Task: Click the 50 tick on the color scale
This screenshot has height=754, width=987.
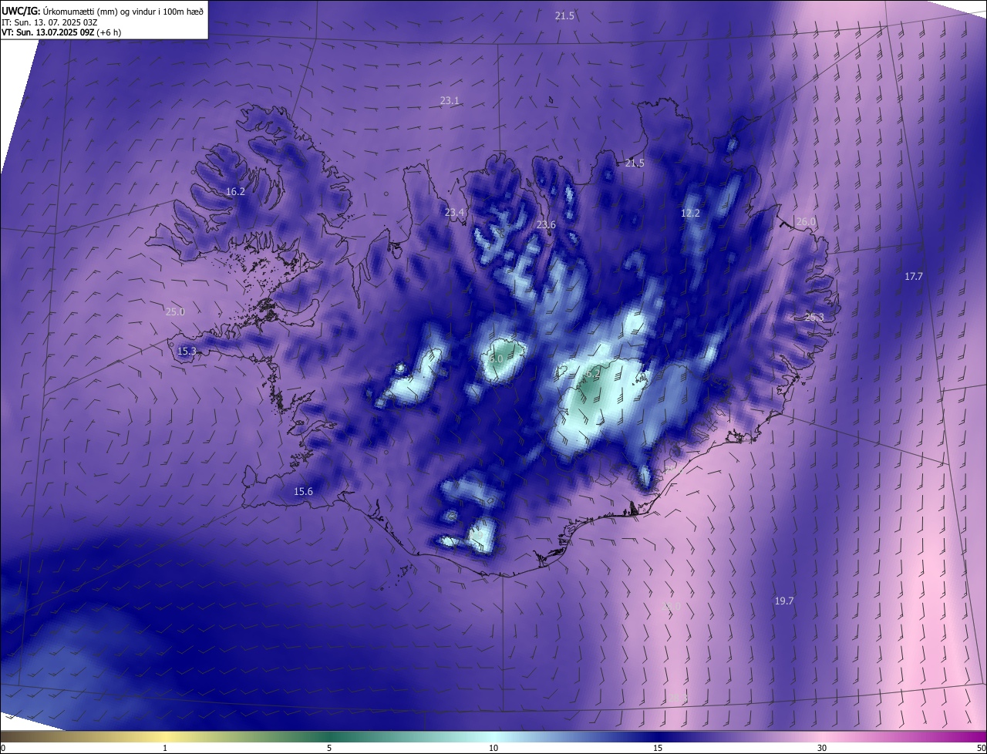Action: 981,748
